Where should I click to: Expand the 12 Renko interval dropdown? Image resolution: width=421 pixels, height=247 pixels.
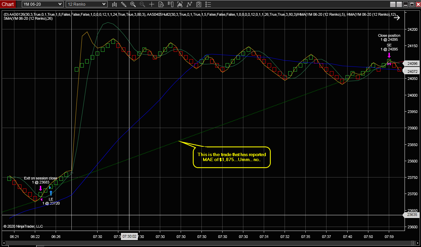coord(86,4)
